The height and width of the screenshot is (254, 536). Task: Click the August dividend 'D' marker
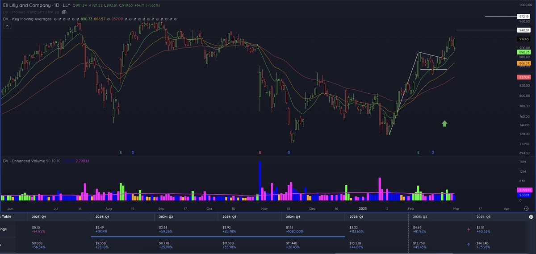(x=133, y=153)
